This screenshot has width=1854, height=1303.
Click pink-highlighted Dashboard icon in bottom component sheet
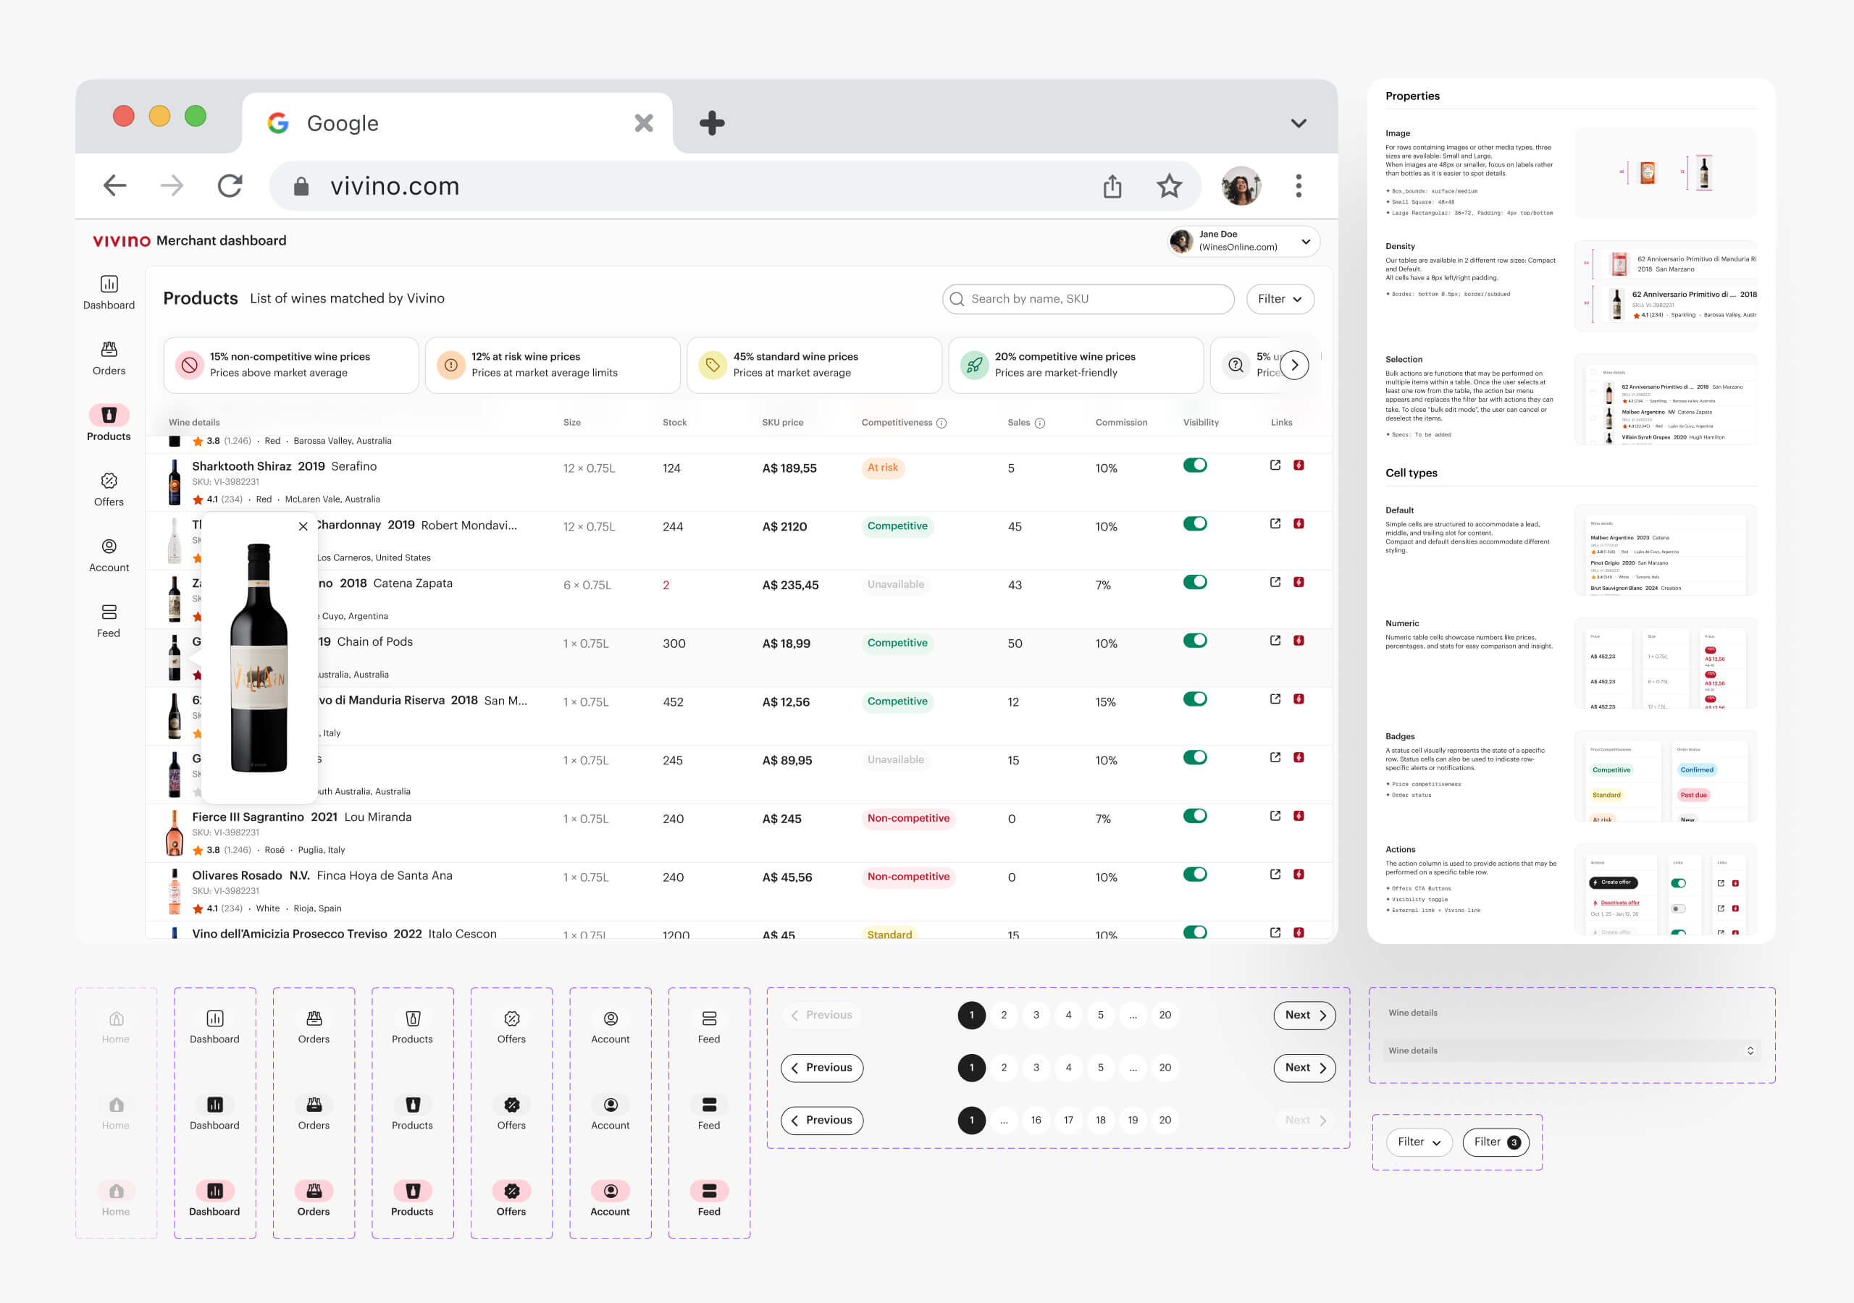[215, 1191]
